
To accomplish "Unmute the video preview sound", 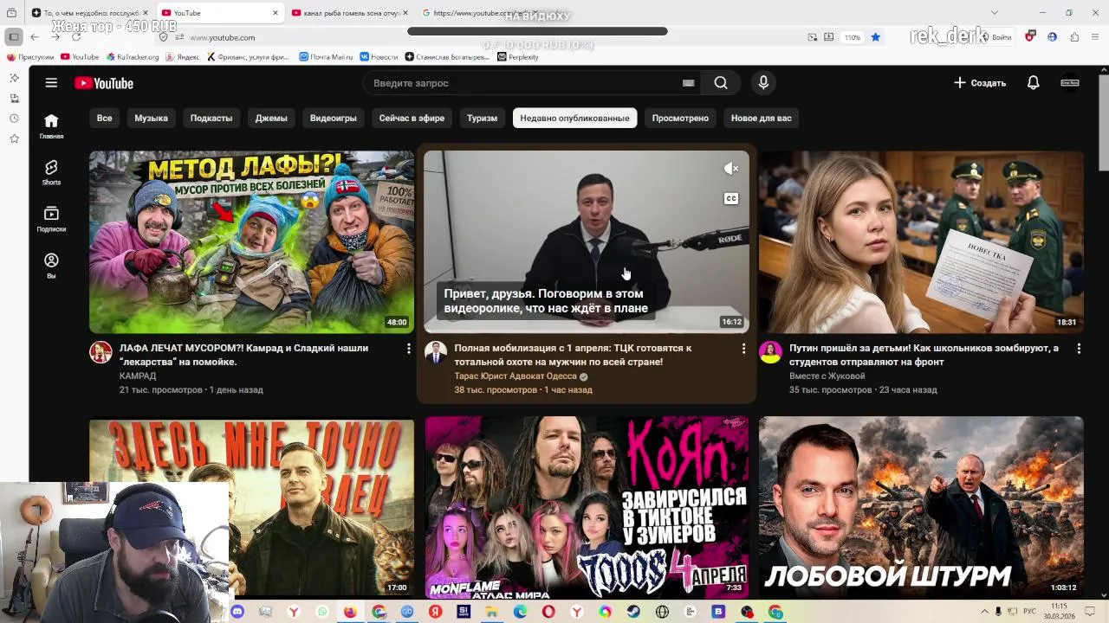I will (731, 169).
